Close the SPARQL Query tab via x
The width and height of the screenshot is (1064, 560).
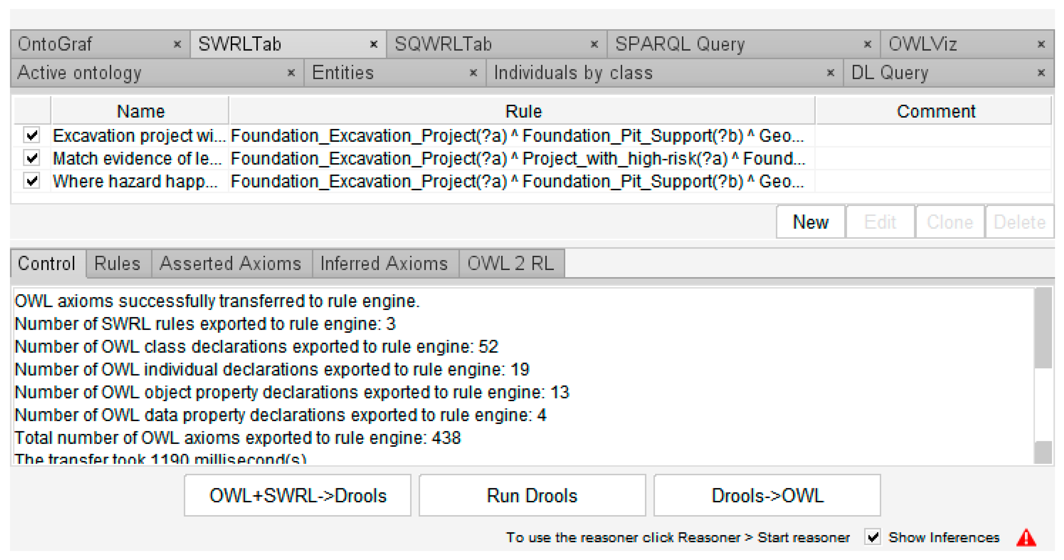867,44
